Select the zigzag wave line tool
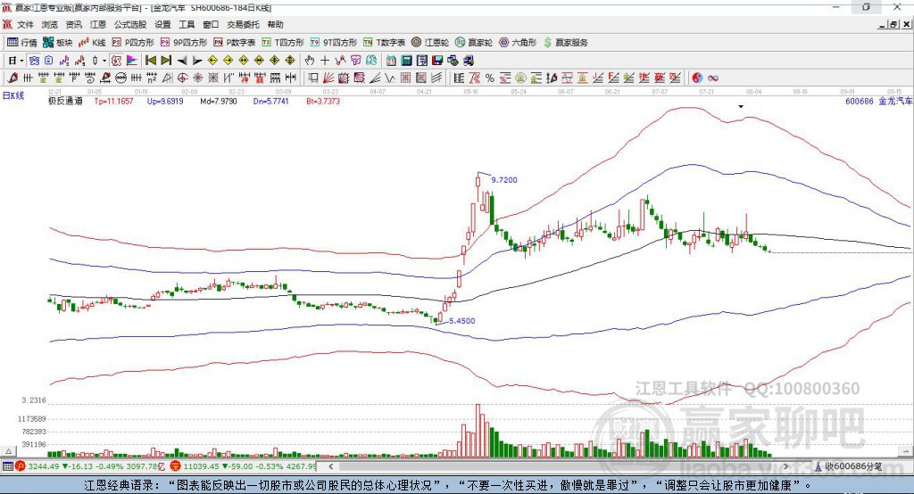914x494 pixels. 390,78
